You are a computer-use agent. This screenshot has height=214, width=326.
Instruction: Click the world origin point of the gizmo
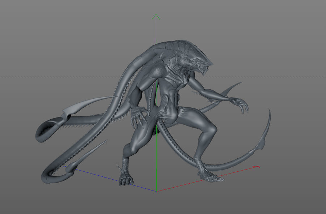click(x=156, y=190)
